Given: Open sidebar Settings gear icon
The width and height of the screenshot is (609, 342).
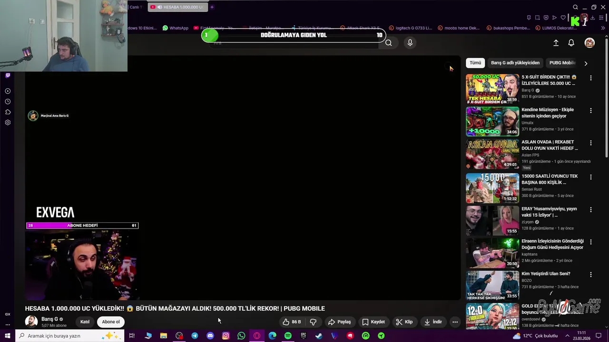Looking at the screenshot, I should click(8, 123).
